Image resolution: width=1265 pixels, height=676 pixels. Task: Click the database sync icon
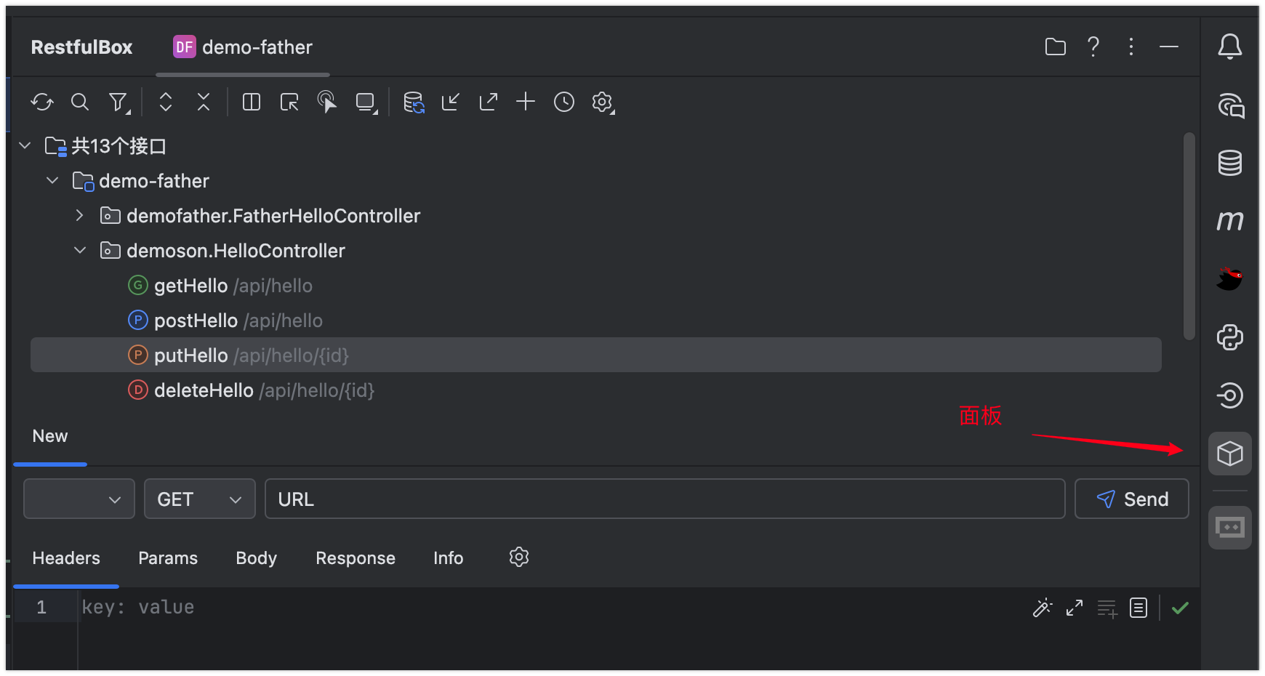tap(414, 102)
